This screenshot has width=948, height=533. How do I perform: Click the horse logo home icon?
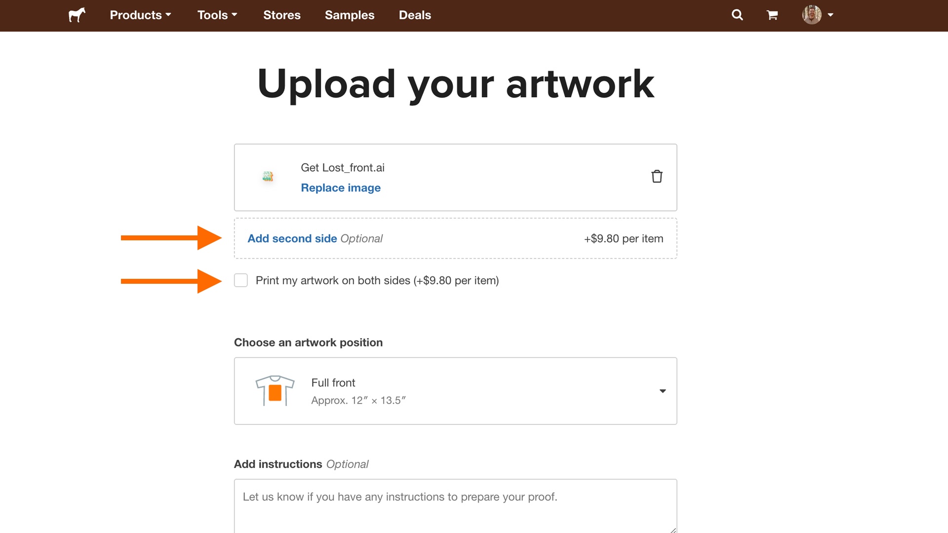point(77,15)
